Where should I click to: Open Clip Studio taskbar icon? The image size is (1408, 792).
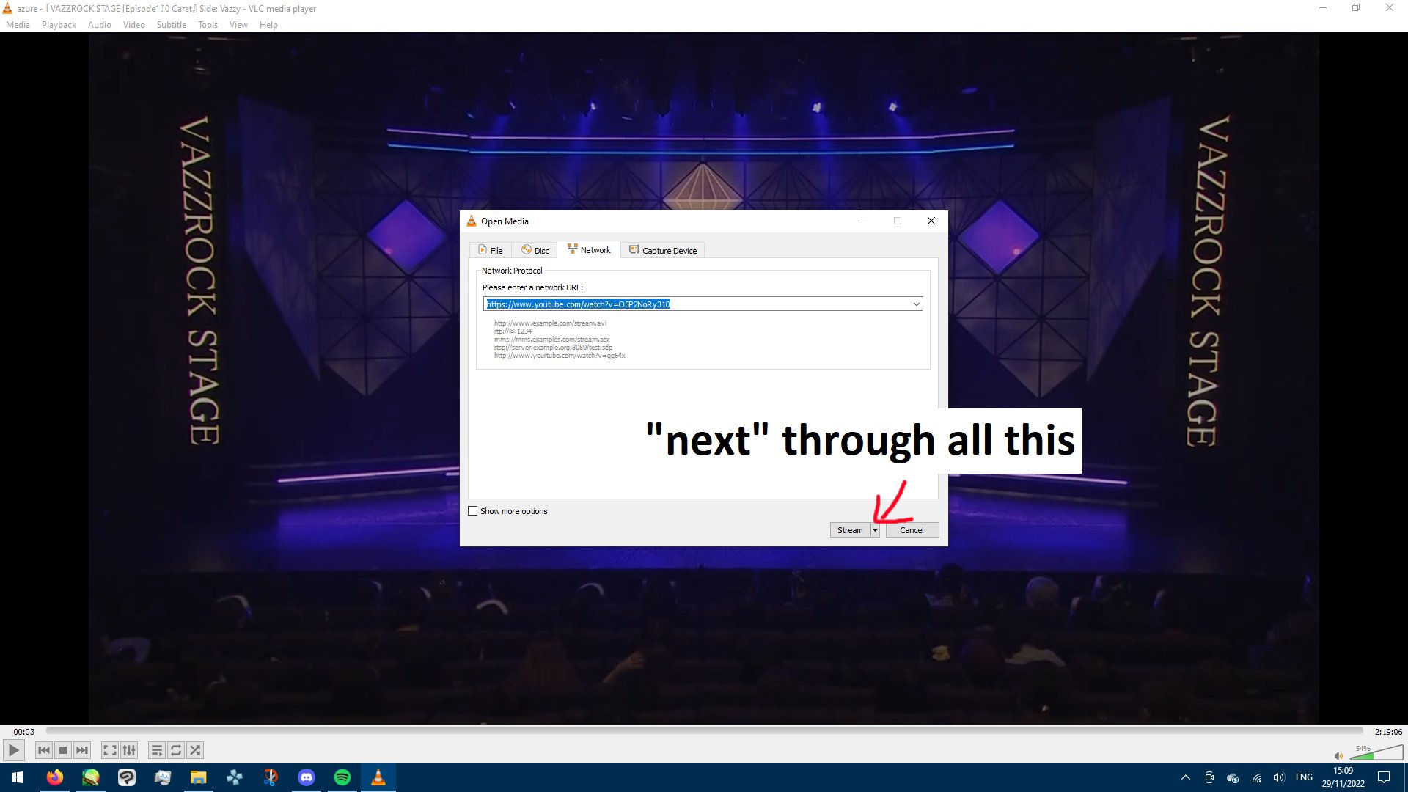tap(127, 777)
